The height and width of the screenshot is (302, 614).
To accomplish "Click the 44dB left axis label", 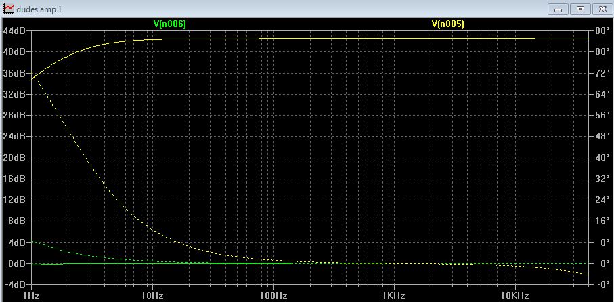I will [14, 31].
